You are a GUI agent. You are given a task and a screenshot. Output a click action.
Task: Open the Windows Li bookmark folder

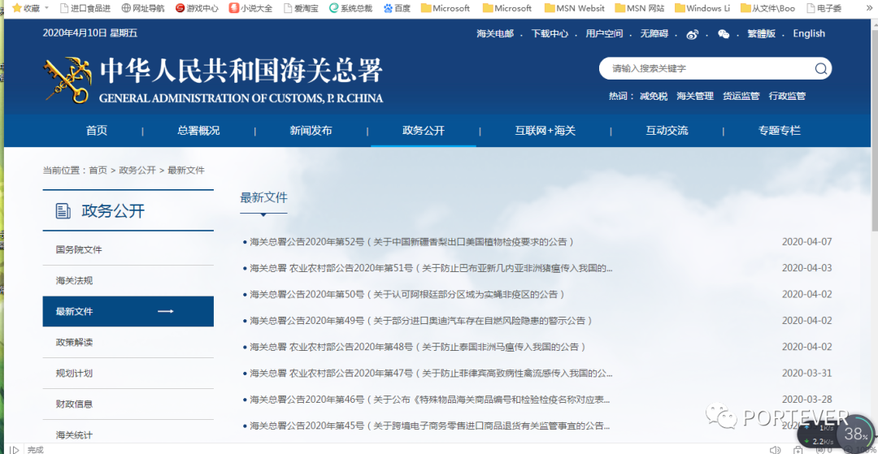point(702,8)
